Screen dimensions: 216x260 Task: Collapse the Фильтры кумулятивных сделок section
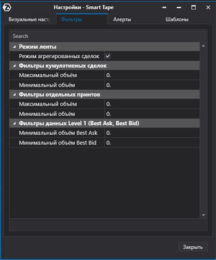pyautogui.click(x=15, y=66)
